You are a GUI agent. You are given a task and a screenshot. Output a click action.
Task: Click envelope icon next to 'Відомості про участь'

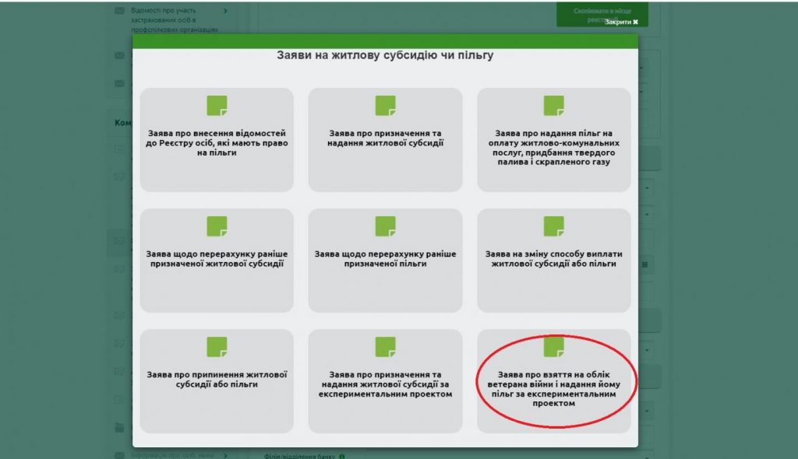click(119, 11)
